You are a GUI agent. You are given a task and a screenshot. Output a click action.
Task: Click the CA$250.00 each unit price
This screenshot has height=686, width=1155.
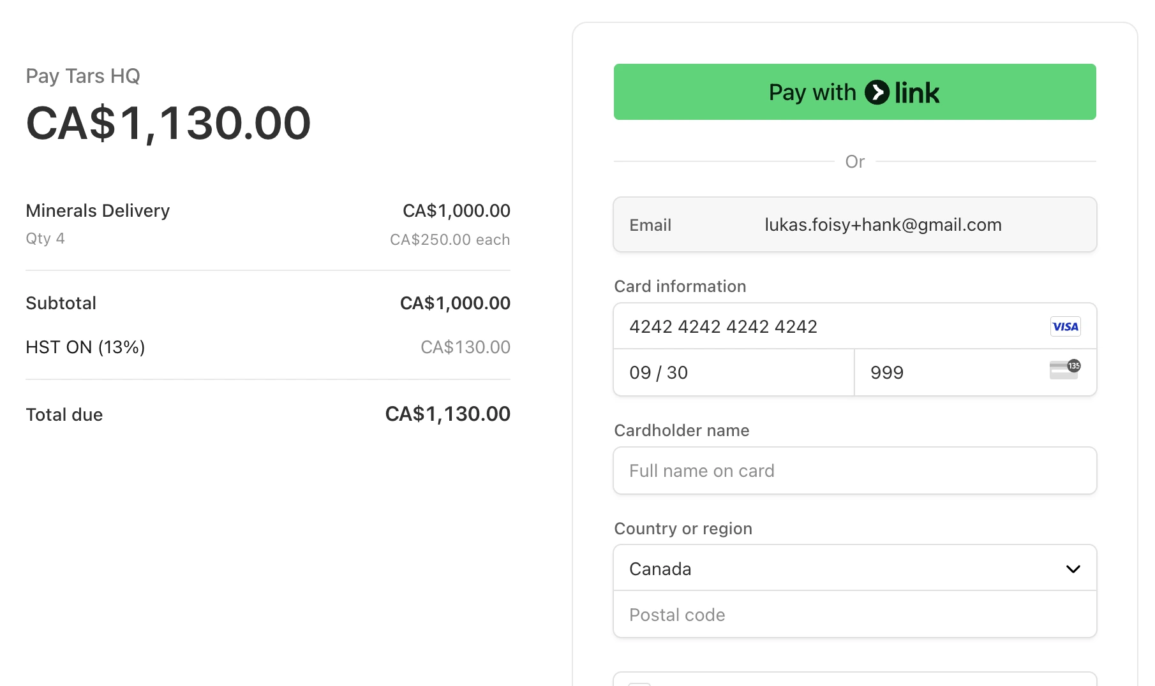coord(449,240)
